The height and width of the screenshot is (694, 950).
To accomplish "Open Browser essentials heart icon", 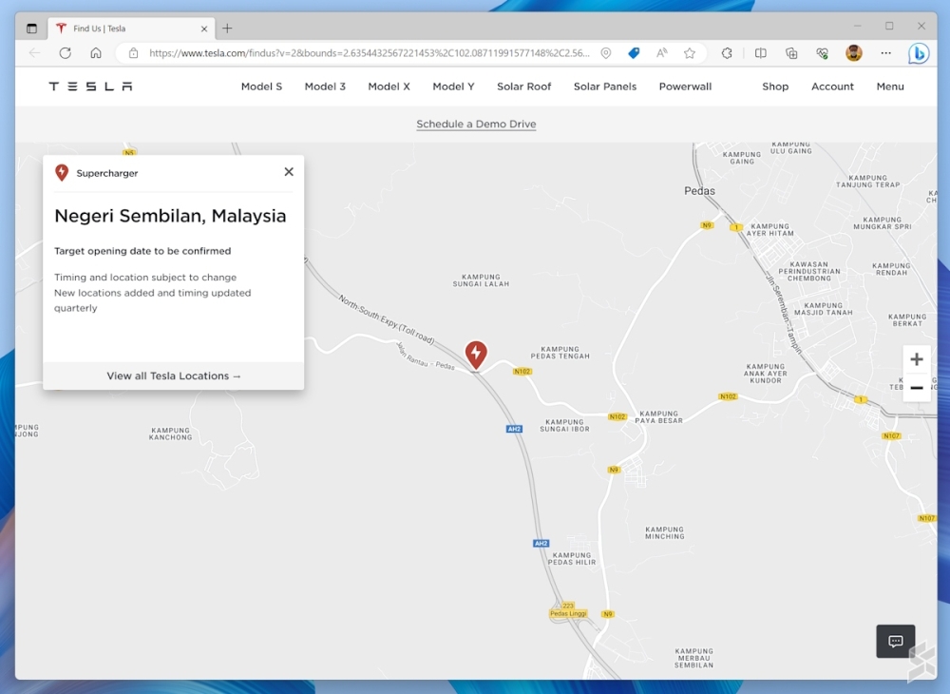I will pyautogui.click(x=822, y=53).
